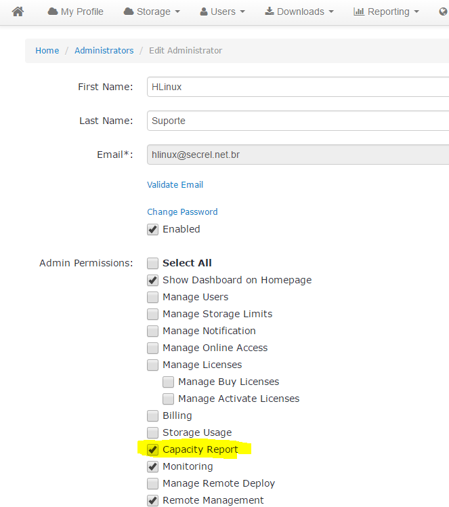Viewport: 449px width, 507px height.
Task: Enable the Manage Users permission
Action: [x=153, y=297]
